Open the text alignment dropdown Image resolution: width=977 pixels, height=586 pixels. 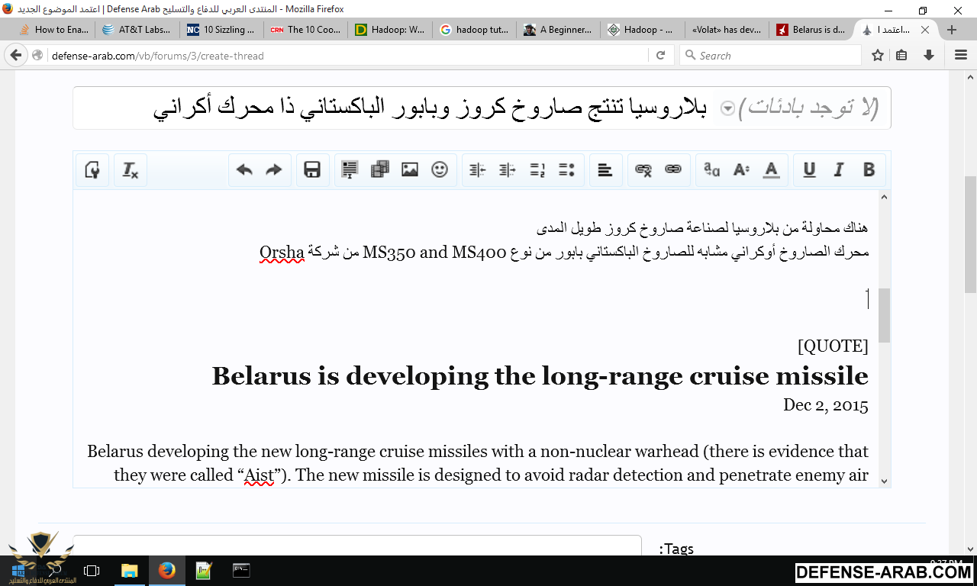605,170
